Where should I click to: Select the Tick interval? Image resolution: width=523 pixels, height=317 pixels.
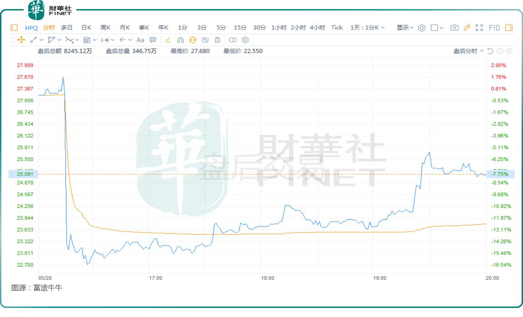coord(337,28)
